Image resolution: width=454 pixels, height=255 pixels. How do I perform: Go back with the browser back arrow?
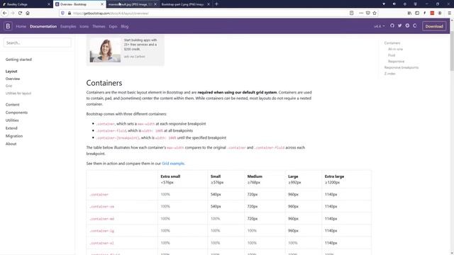5,13
